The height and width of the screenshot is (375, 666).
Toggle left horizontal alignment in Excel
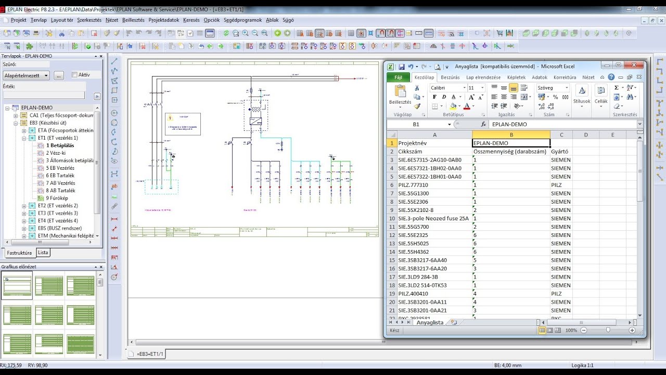click(x=494, y=97)
